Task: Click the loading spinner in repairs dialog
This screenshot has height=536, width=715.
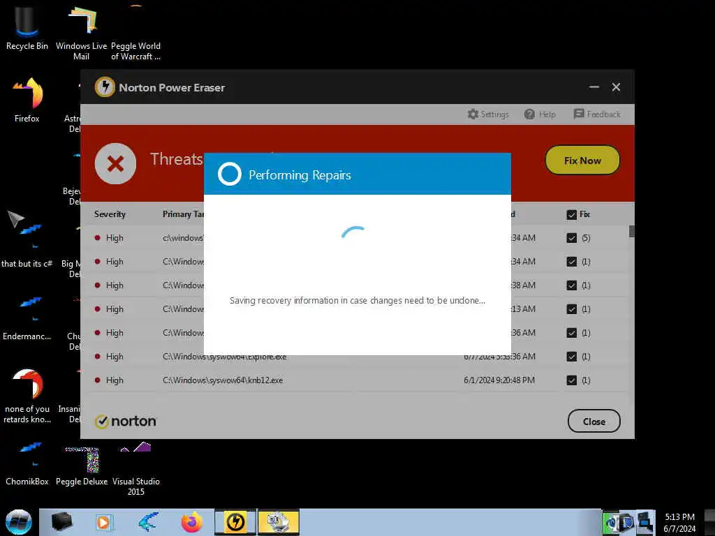Action: [353, 232]
